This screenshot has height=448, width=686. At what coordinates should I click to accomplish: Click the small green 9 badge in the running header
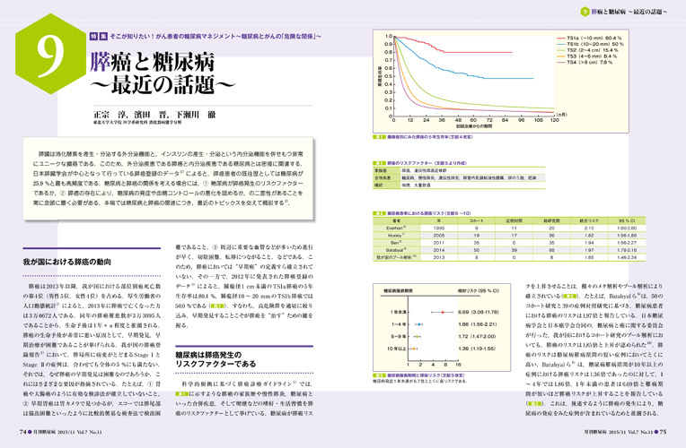[585, 12]
